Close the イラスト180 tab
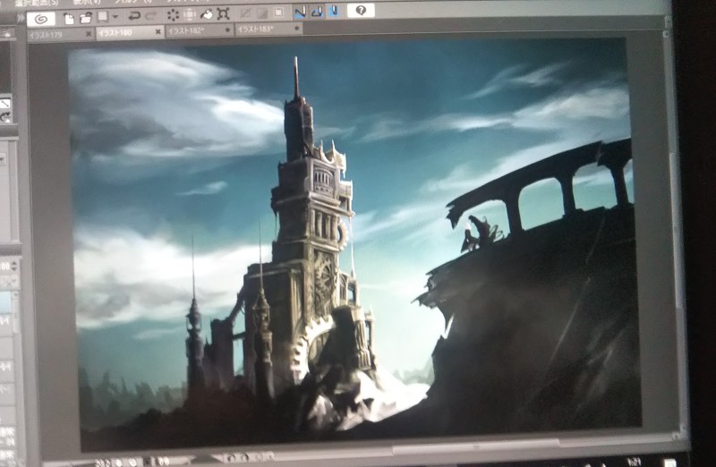The height and width of the screenshot is (467, 716). click(158, 32)
